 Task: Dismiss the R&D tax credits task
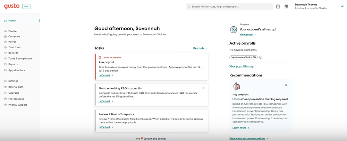pos(203,88)
